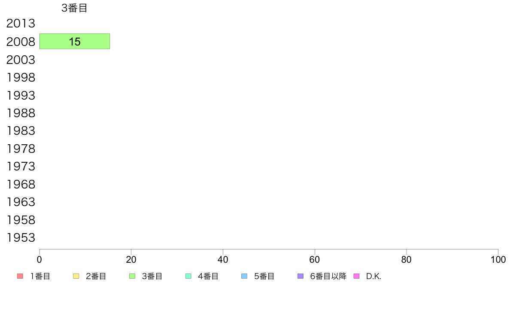Click the 100 tick on the x-axis

pos(498,260)
